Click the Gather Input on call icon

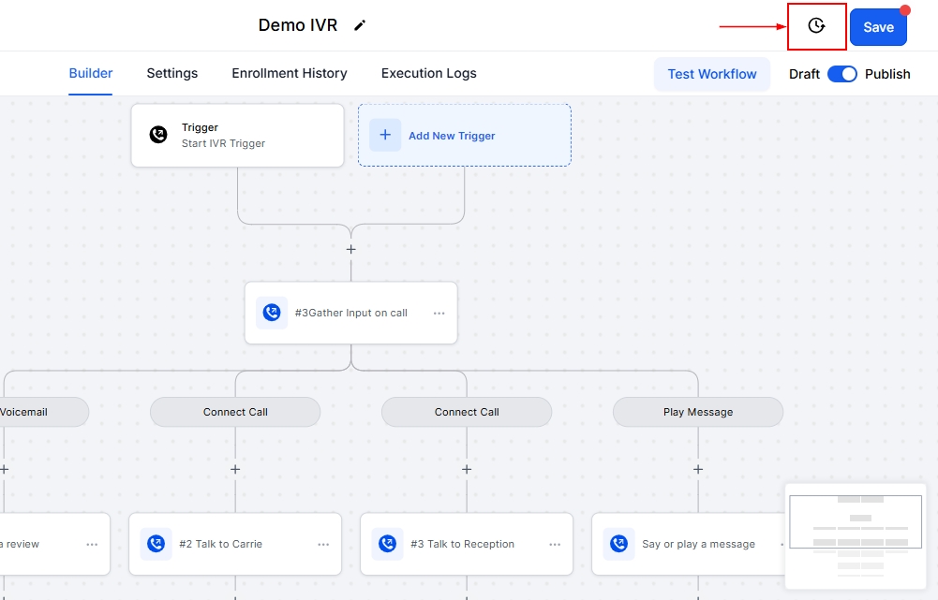coord(272,313)
